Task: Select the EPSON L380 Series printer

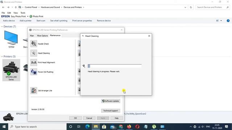Action: point(11,70)
